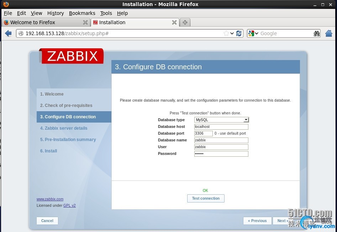Click the Firefox icon in title bar
The height and width of the screenshot is (232, 337).
6,4
